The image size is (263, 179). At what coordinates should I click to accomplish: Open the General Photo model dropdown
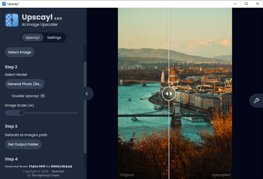click(x=24, y=84)
